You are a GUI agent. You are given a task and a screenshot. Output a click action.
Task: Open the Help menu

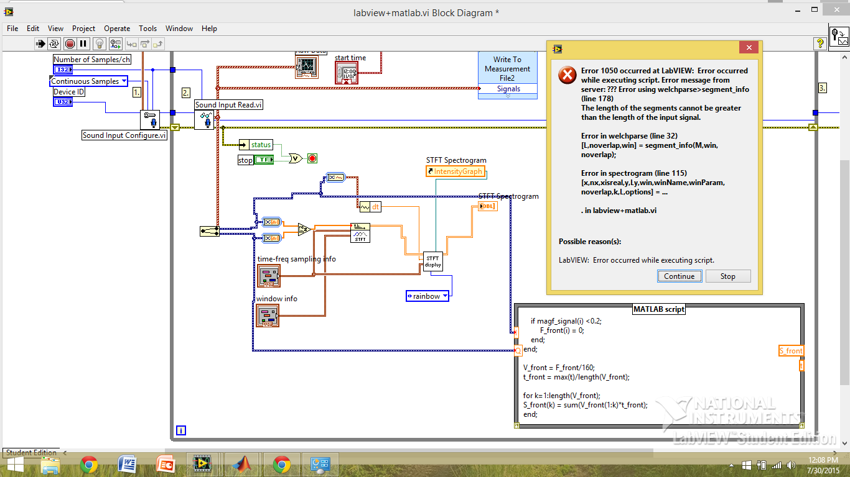(x=209, y=29)
